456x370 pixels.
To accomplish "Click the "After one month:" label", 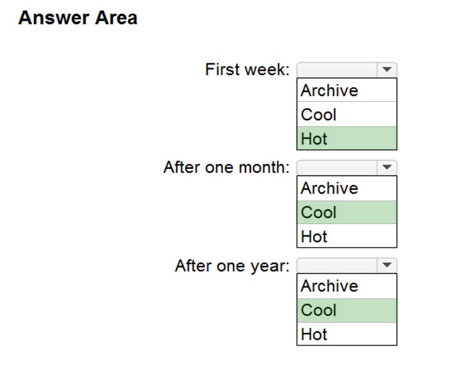I will (226, 167).
